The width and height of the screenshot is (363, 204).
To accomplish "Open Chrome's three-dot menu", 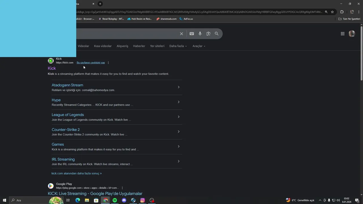I will tap(359, 12).
